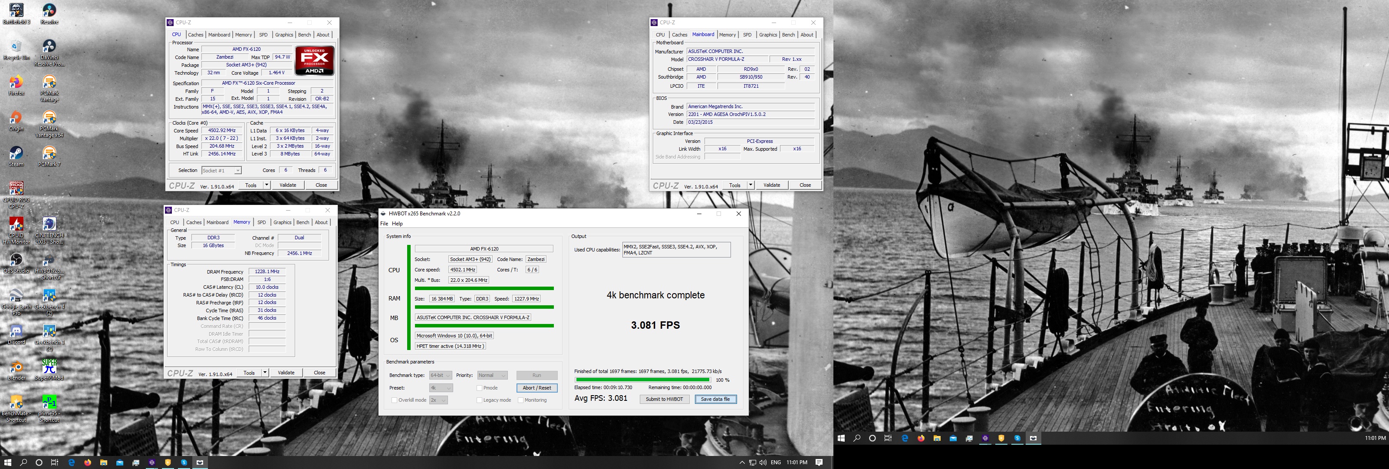Open PCMark Vantage desktop icon
The image size is (1389, 469).
pos(49,89)
